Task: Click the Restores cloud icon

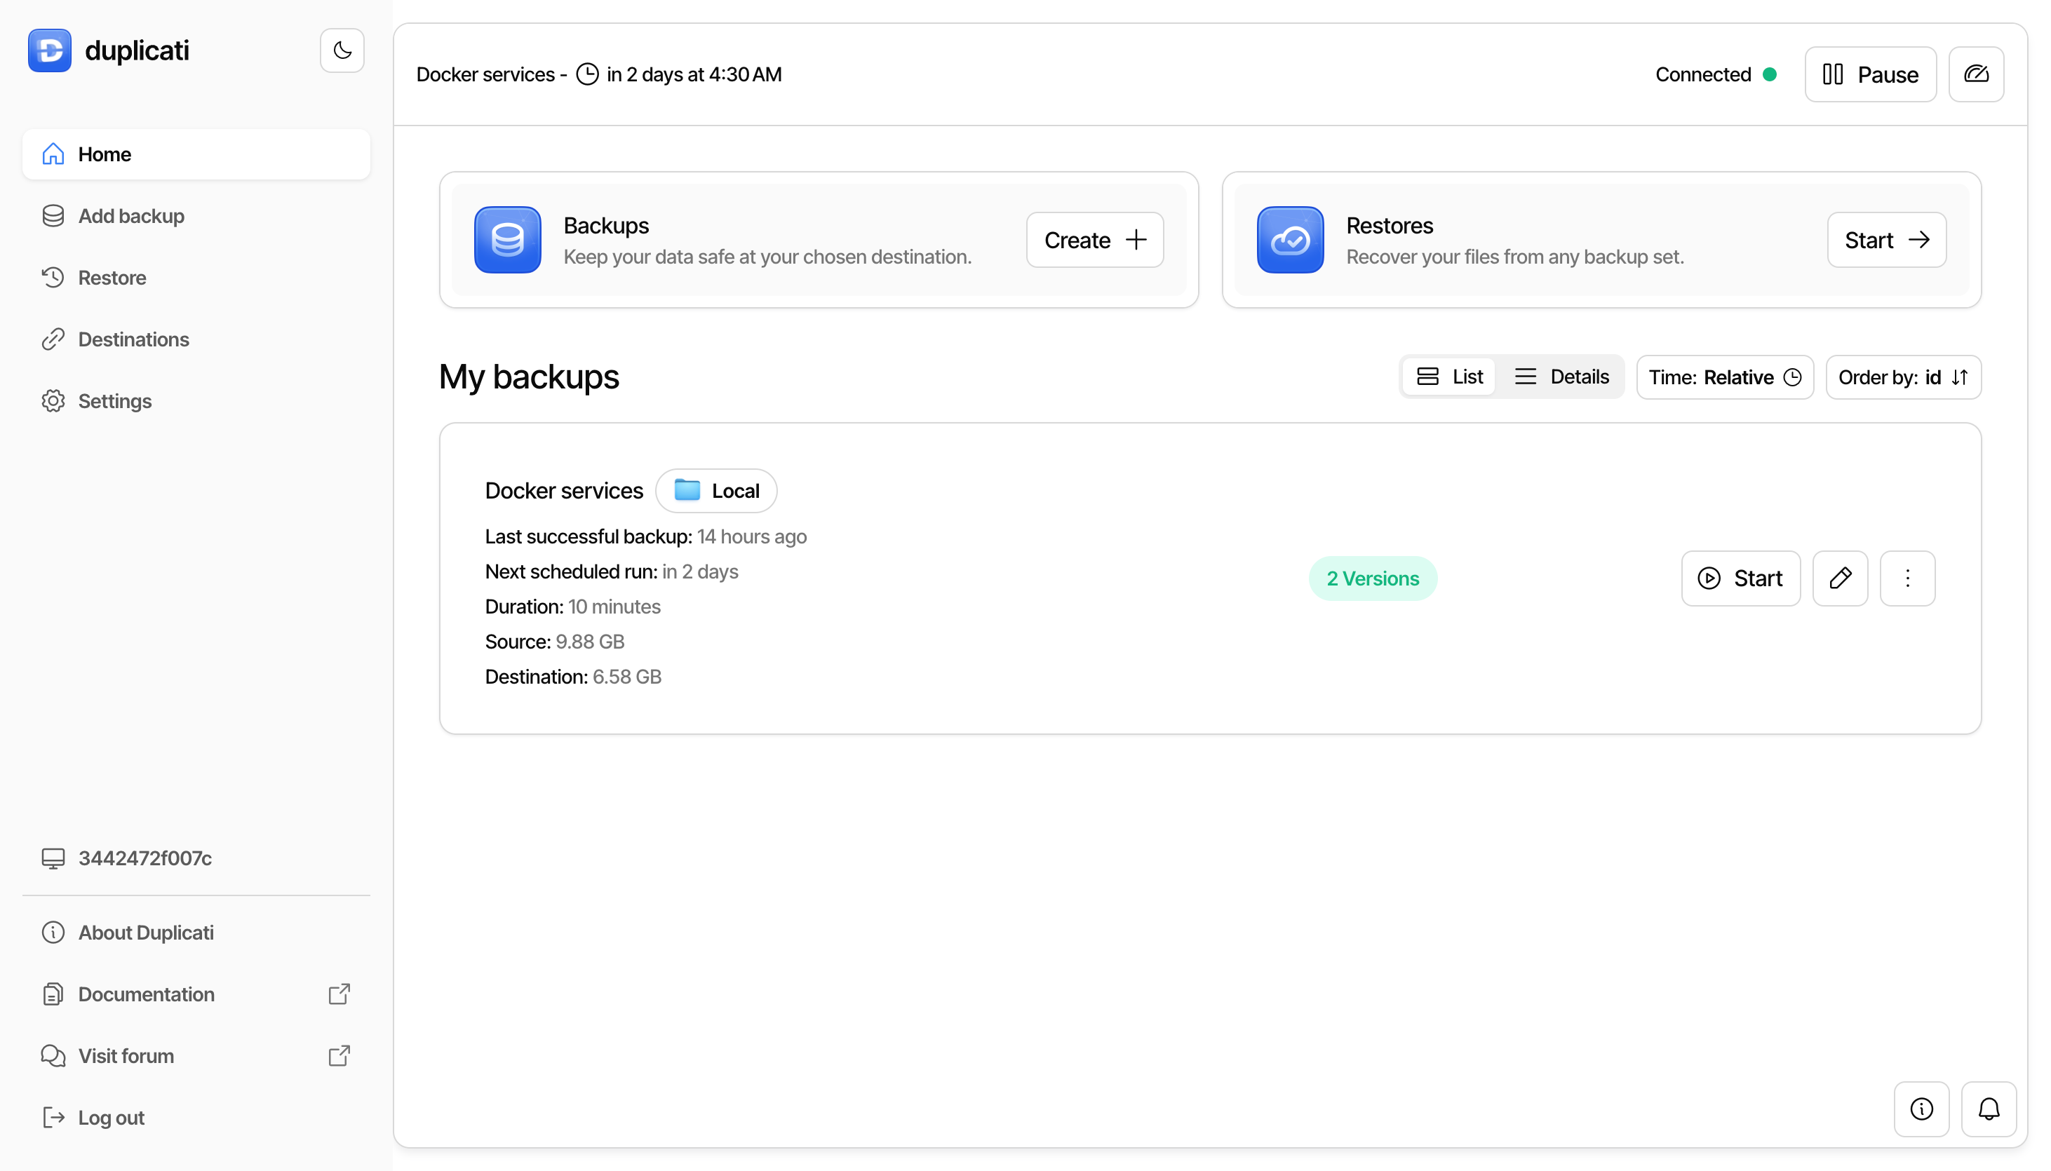Action: 1290,240
